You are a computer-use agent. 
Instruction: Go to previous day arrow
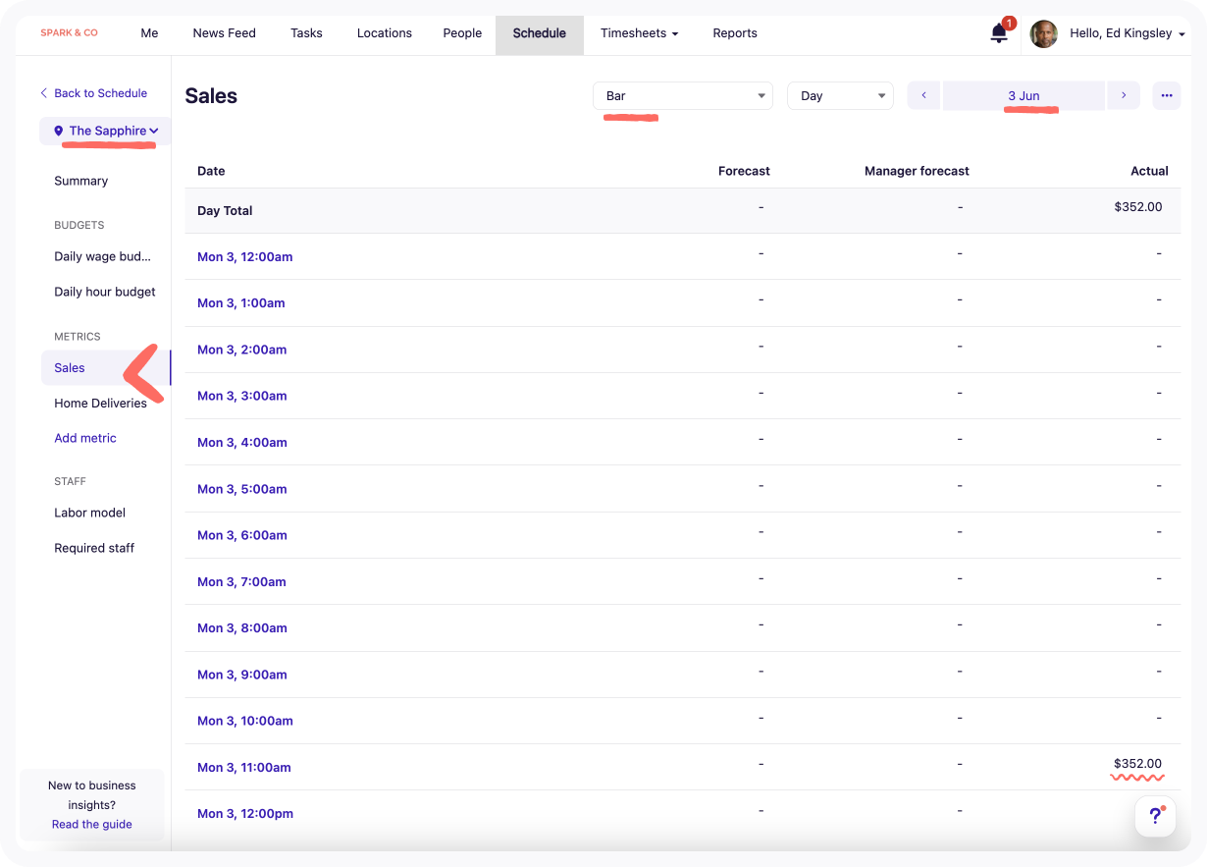(923, 95)
